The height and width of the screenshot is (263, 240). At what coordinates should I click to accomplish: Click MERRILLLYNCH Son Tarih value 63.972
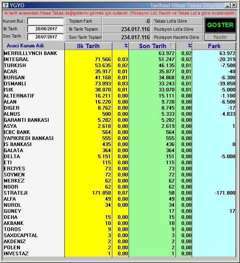tap(167, 53)
